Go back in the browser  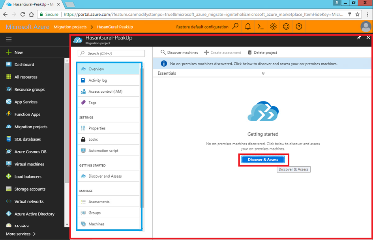point(5,14)
